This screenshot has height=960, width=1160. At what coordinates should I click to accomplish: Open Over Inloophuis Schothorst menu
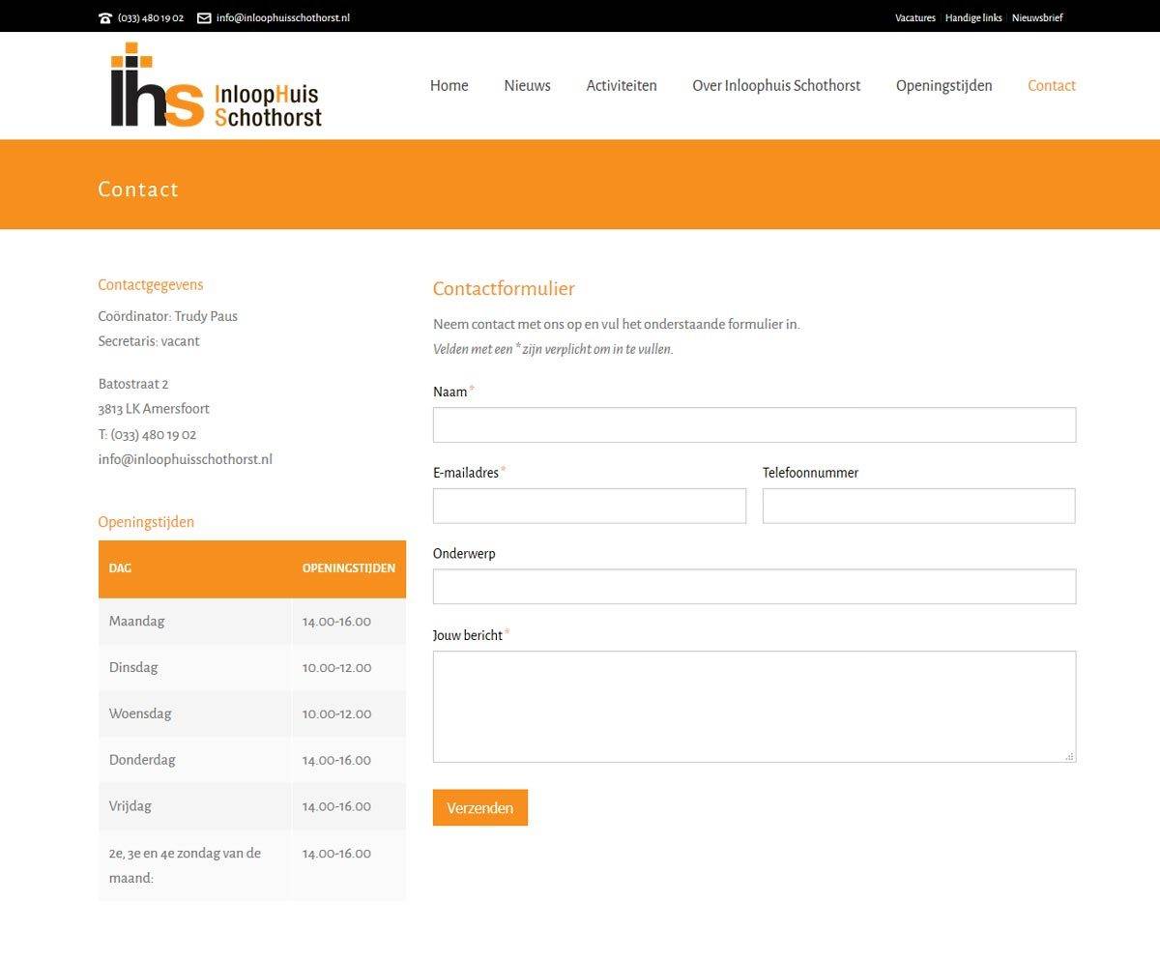pos(775,85)
